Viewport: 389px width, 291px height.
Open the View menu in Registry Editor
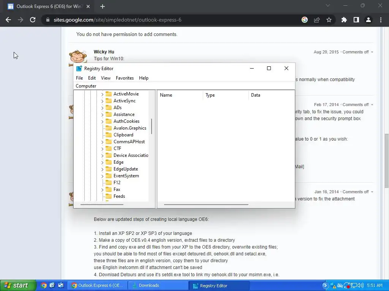tap(106, 78)
